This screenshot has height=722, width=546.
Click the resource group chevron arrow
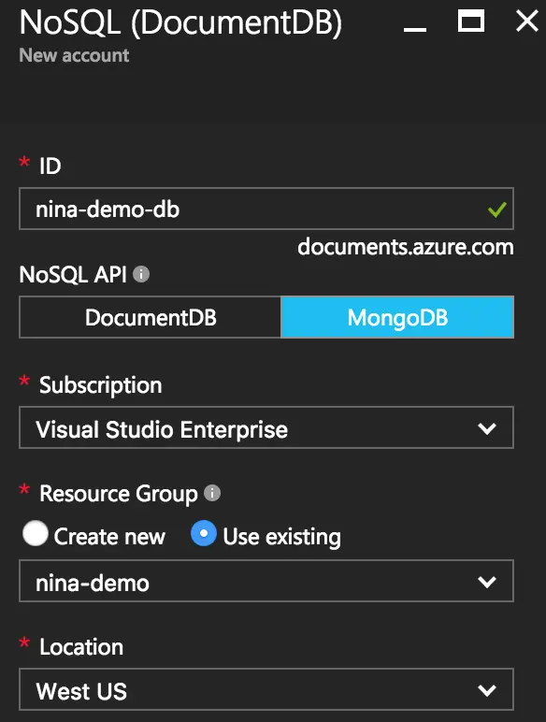tap(486, 582)
